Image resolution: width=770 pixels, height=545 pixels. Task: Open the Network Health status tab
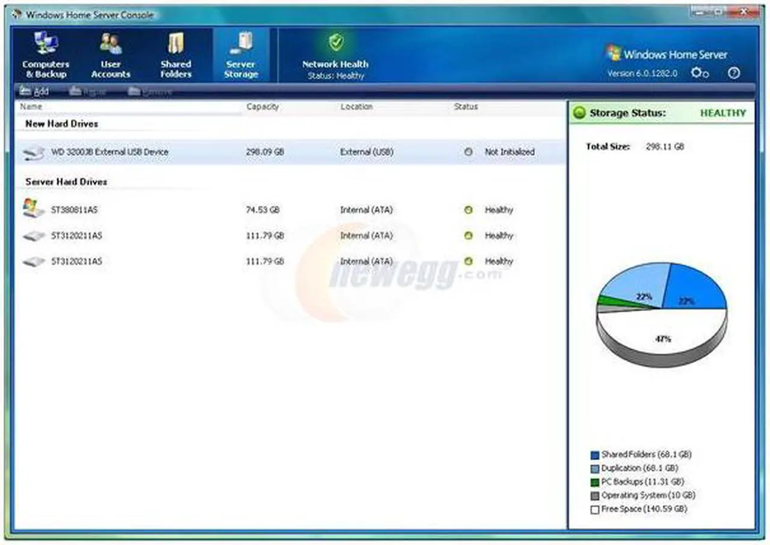coord(336,55)
